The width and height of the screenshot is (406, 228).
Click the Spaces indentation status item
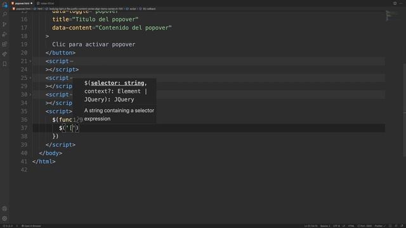[325, 226]
